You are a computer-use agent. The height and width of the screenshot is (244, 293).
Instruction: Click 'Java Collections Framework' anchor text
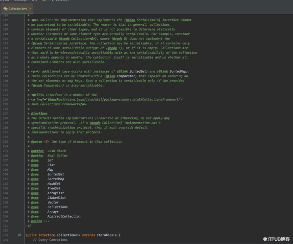click(55, 104)
